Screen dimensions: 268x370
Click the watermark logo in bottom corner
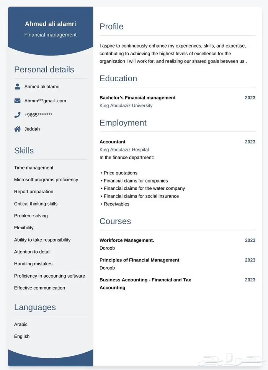point(234,360)
